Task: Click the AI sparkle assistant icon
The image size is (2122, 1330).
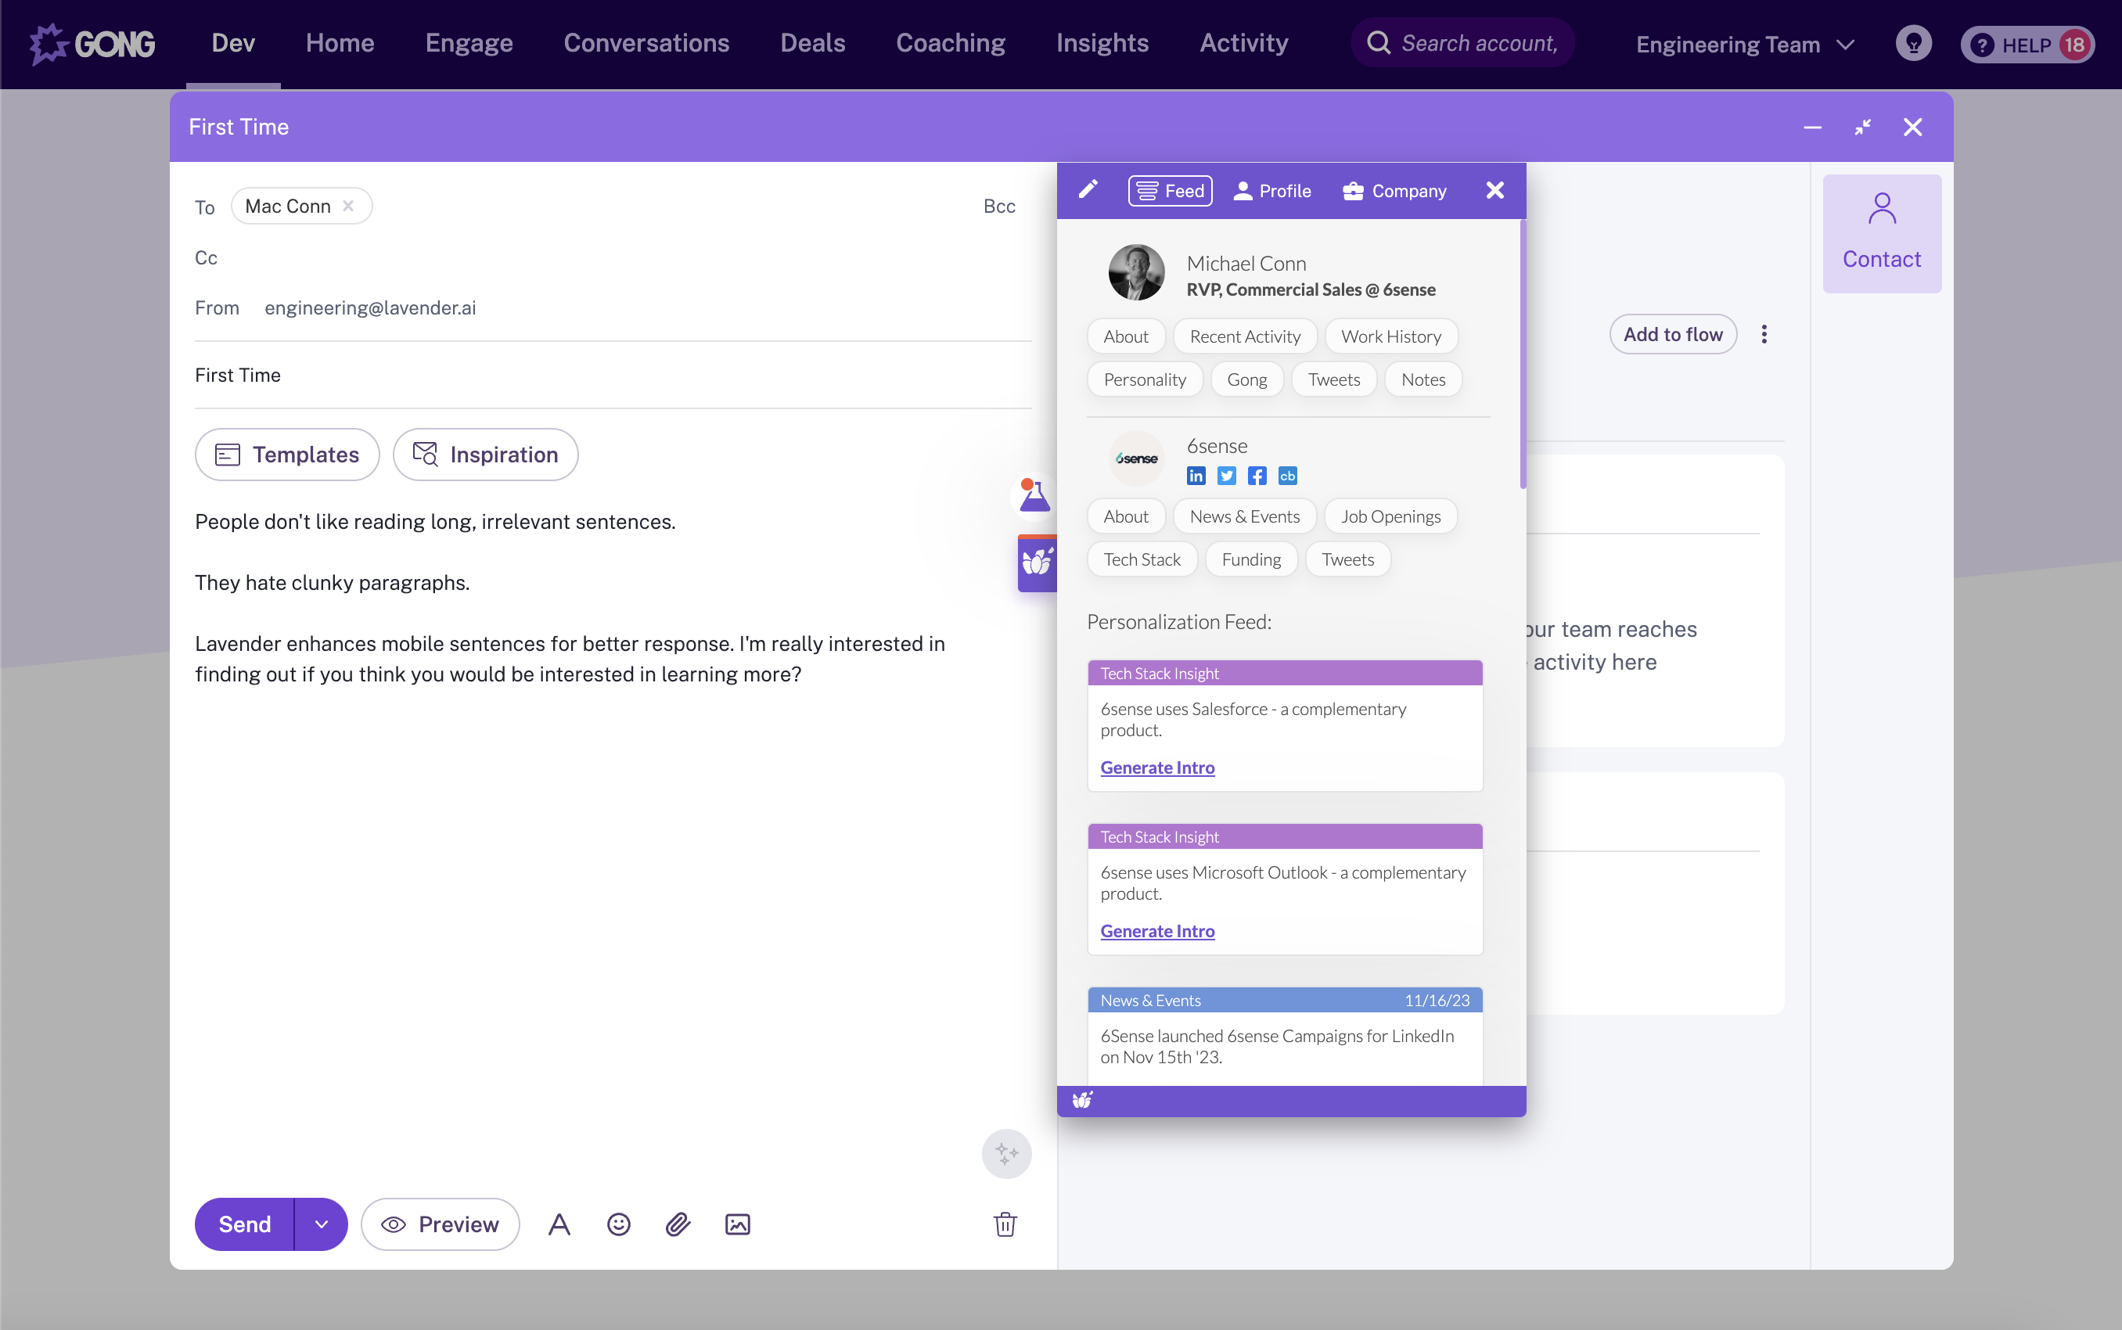Action: (x=1005, y=1153)
